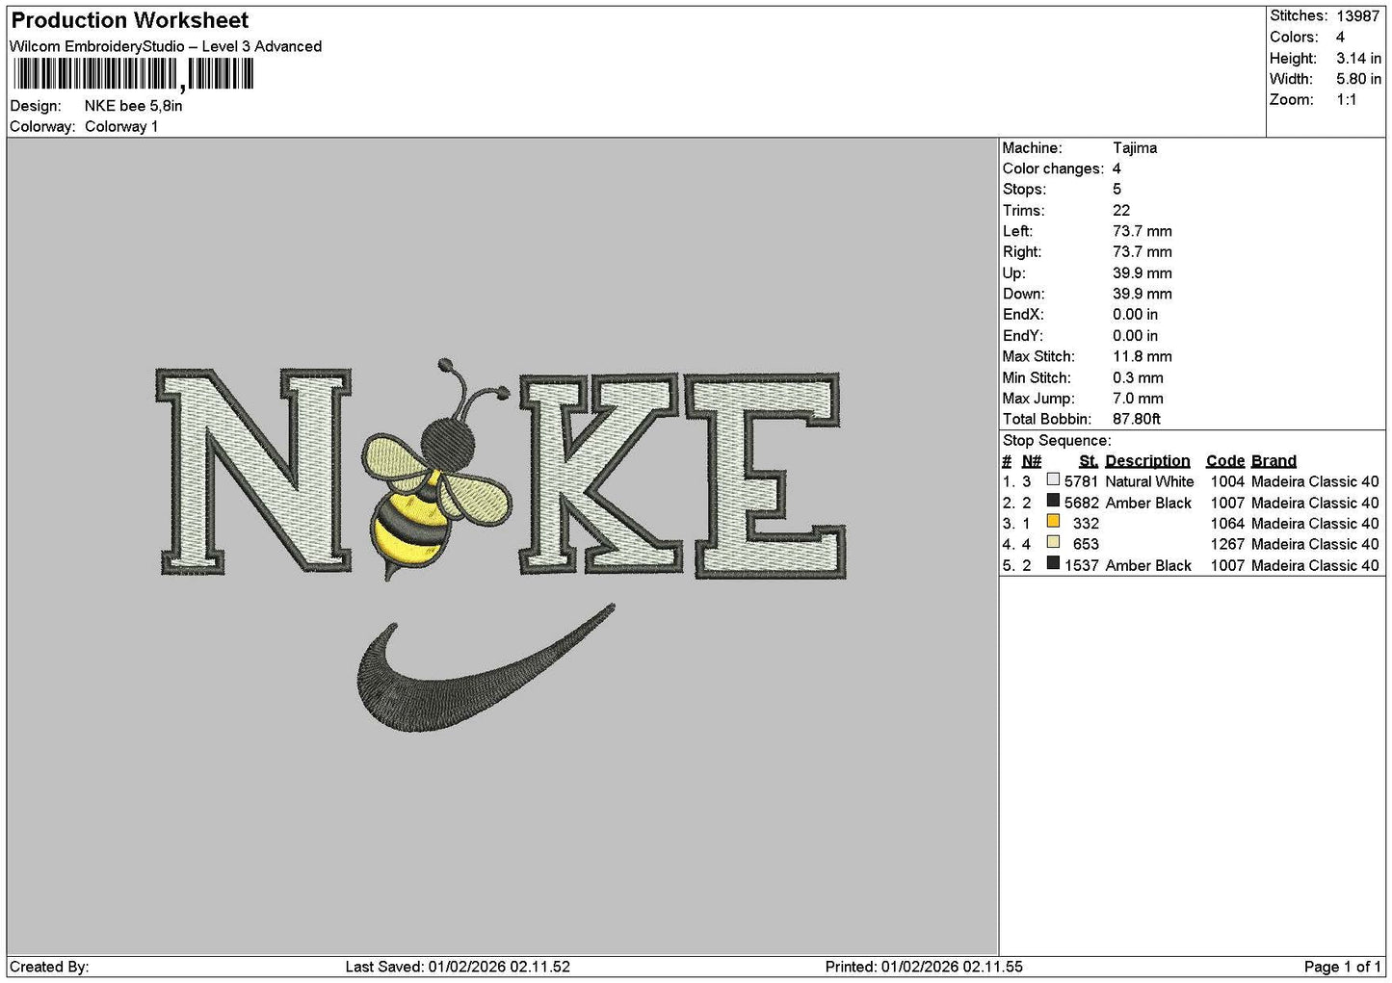
Task: Click the 'St.' column header
Action: tap(1089, 460)
